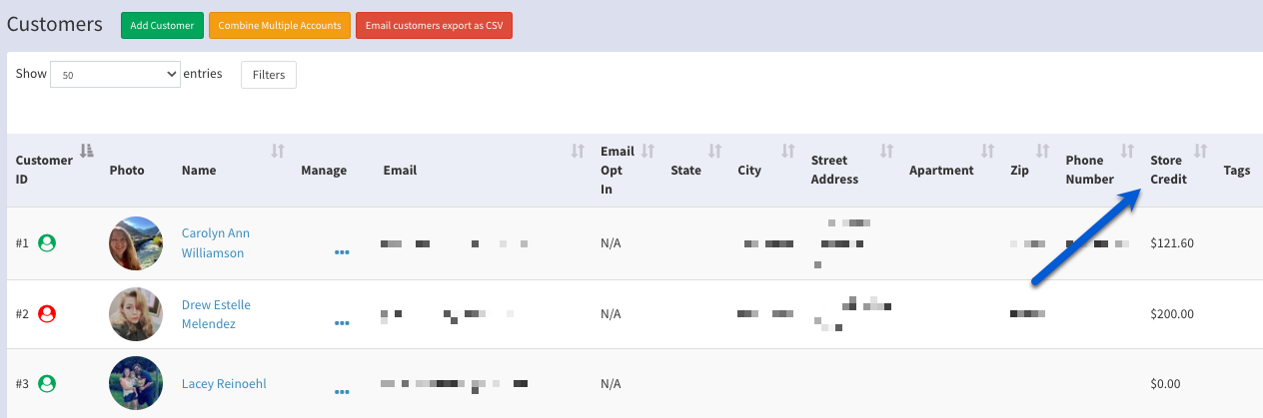Sort by Store Credit column icon
This screenshot has width=1263, height=418.
click(1201, 151)
